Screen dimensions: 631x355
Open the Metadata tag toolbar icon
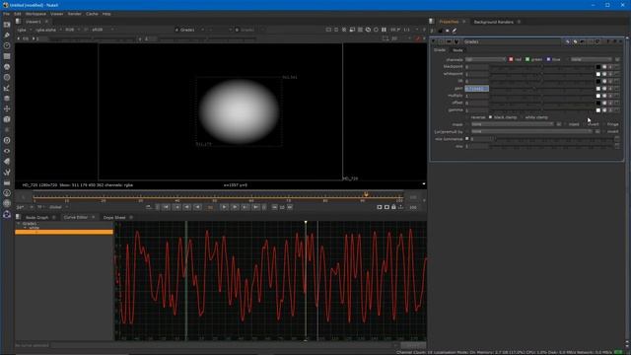7,162
